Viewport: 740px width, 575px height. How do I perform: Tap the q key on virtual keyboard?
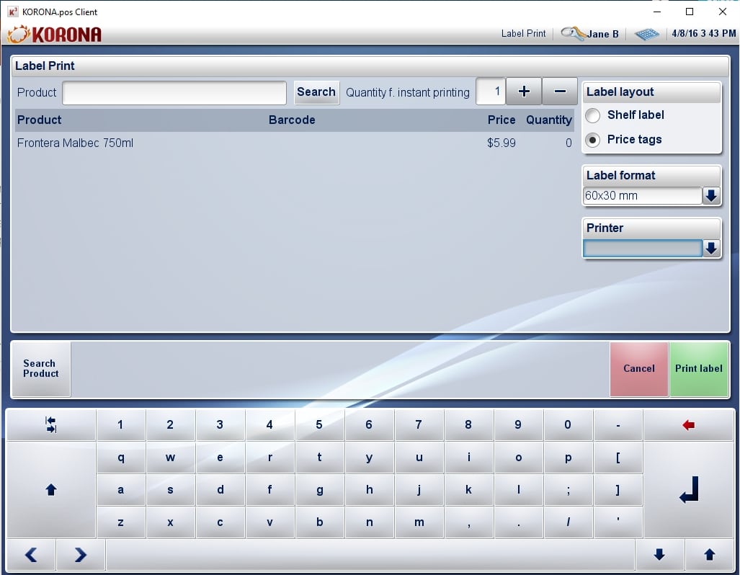(120, 458)
